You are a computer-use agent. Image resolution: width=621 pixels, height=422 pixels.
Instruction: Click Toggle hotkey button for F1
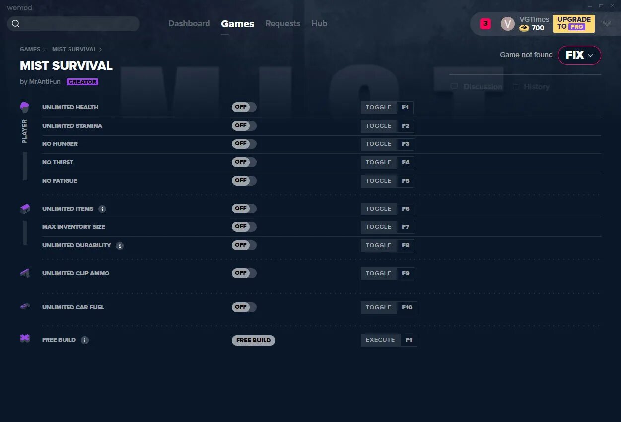(387, 108)
